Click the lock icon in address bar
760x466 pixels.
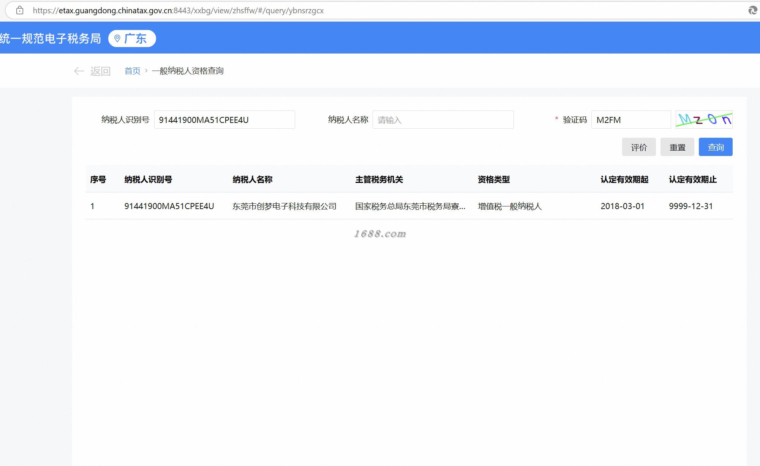20,10
